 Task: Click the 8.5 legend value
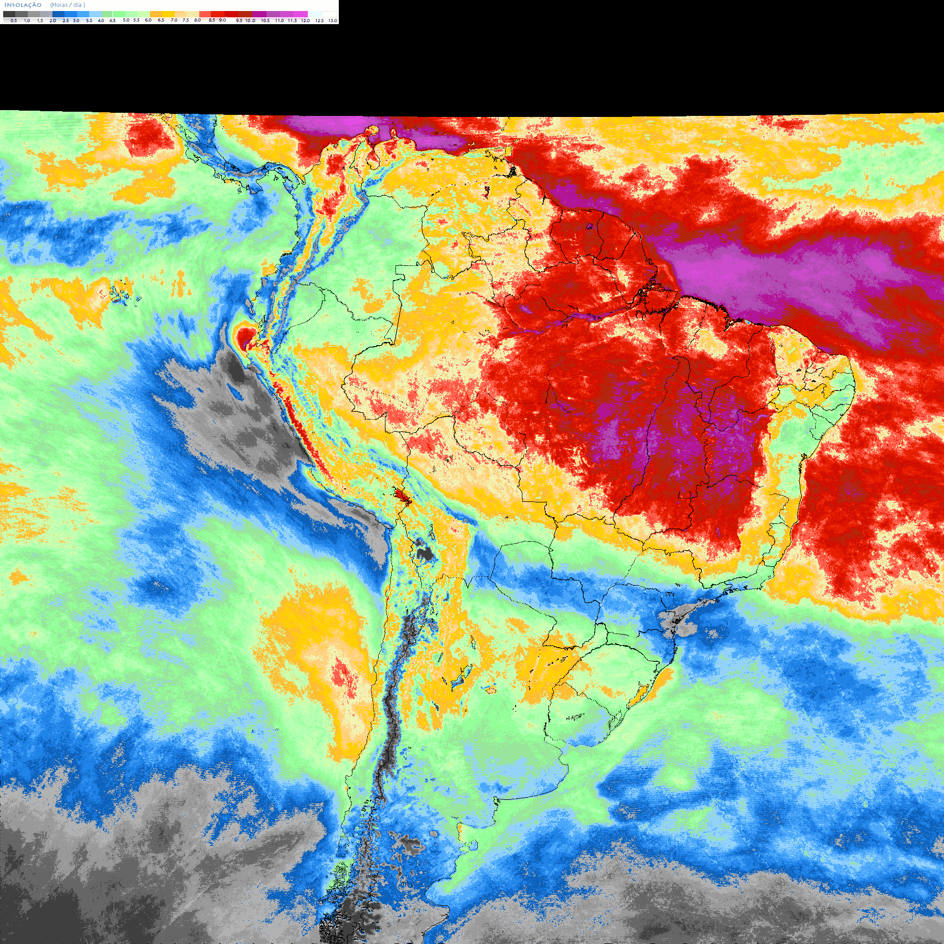point(212,20)
